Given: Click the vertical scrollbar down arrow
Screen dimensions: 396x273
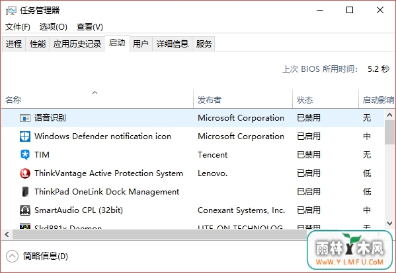Looking at the screenshot, I should tap(389, 224).
